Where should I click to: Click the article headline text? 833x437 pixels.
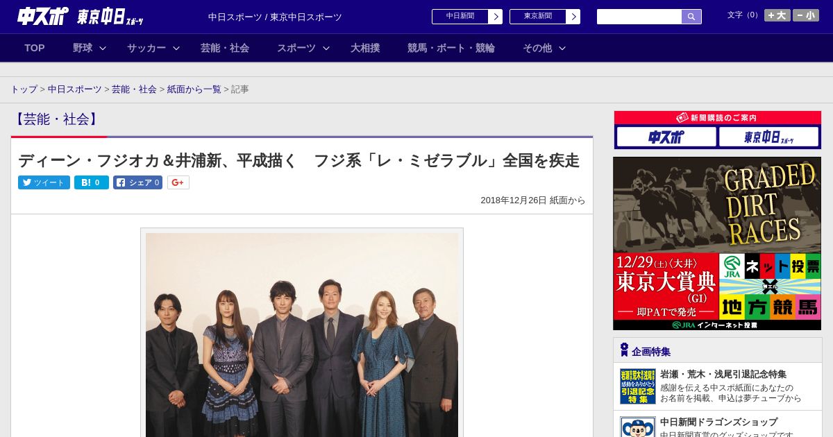(298, 160)
